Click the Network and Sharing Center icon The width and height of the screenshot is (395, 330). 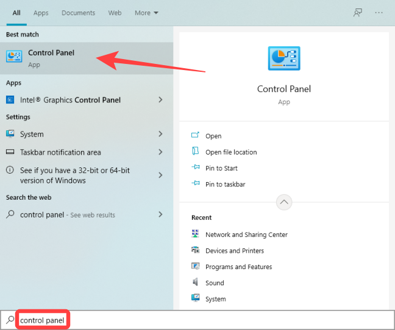tap(196, 234)
